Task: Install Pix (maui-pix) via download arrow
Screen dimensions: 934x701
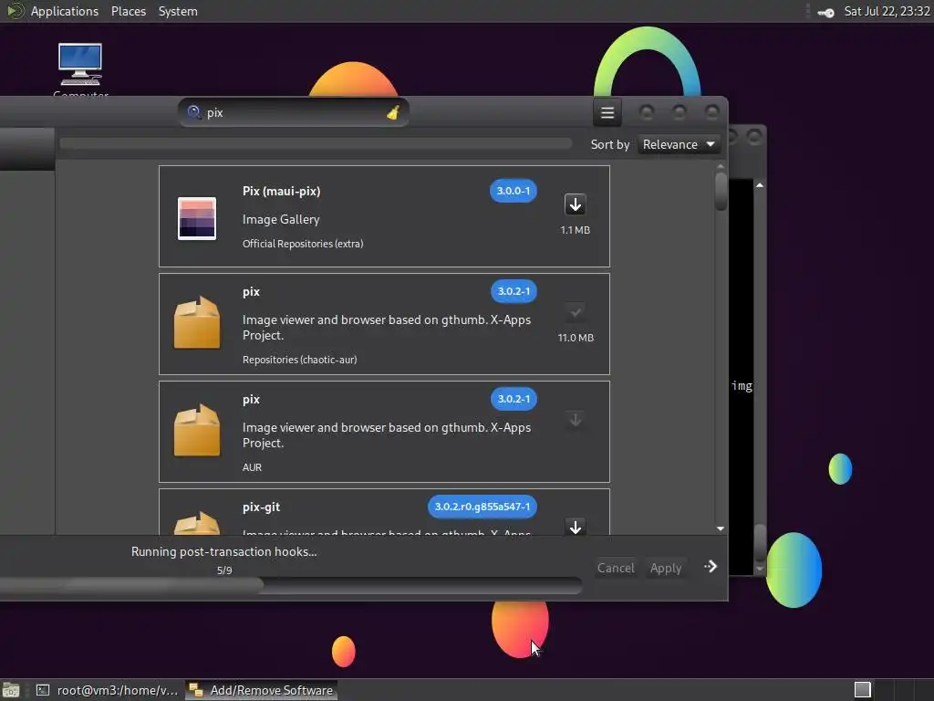Action: 575,205
